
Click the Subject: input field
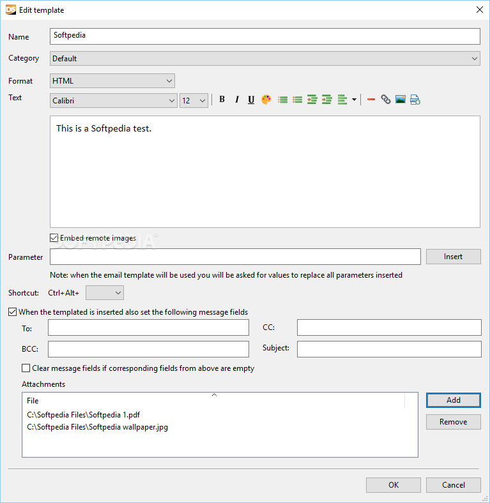389,349
